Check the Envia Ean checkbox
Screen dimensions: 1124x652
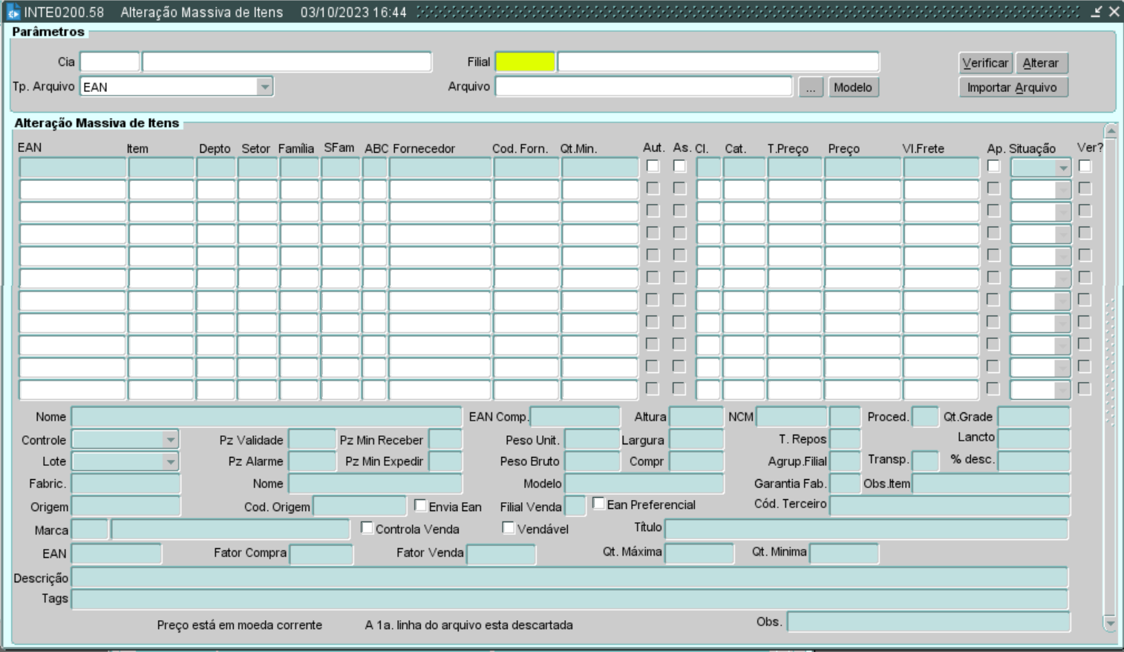[x=420, y=506]
